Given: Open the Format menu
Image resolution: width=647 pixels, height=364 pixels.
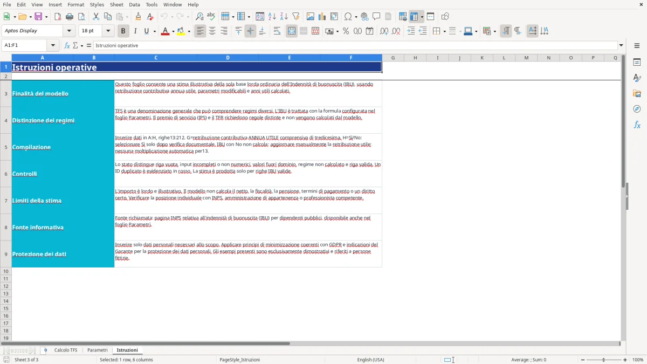Looking at the screenshot, I should (75, 4).
